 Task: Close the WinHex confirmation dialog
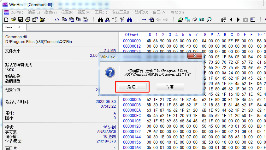195,56
